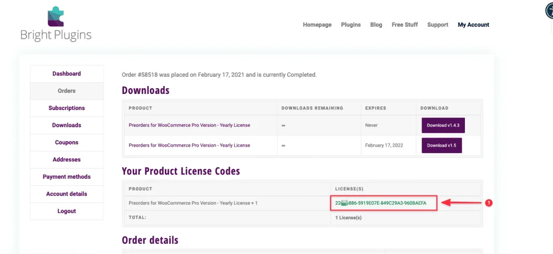Click the Download v1.4.3 button
Screen dimensions: 553x254
(443, 125)
